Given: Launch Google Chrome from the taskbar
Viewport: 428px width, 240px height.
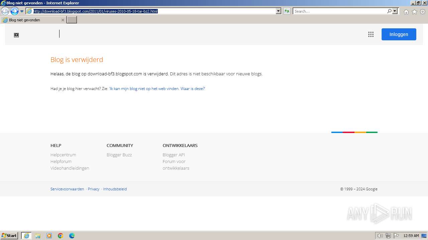Looking at the screenshot, I should pyautogui.click(x=61, y=236).
